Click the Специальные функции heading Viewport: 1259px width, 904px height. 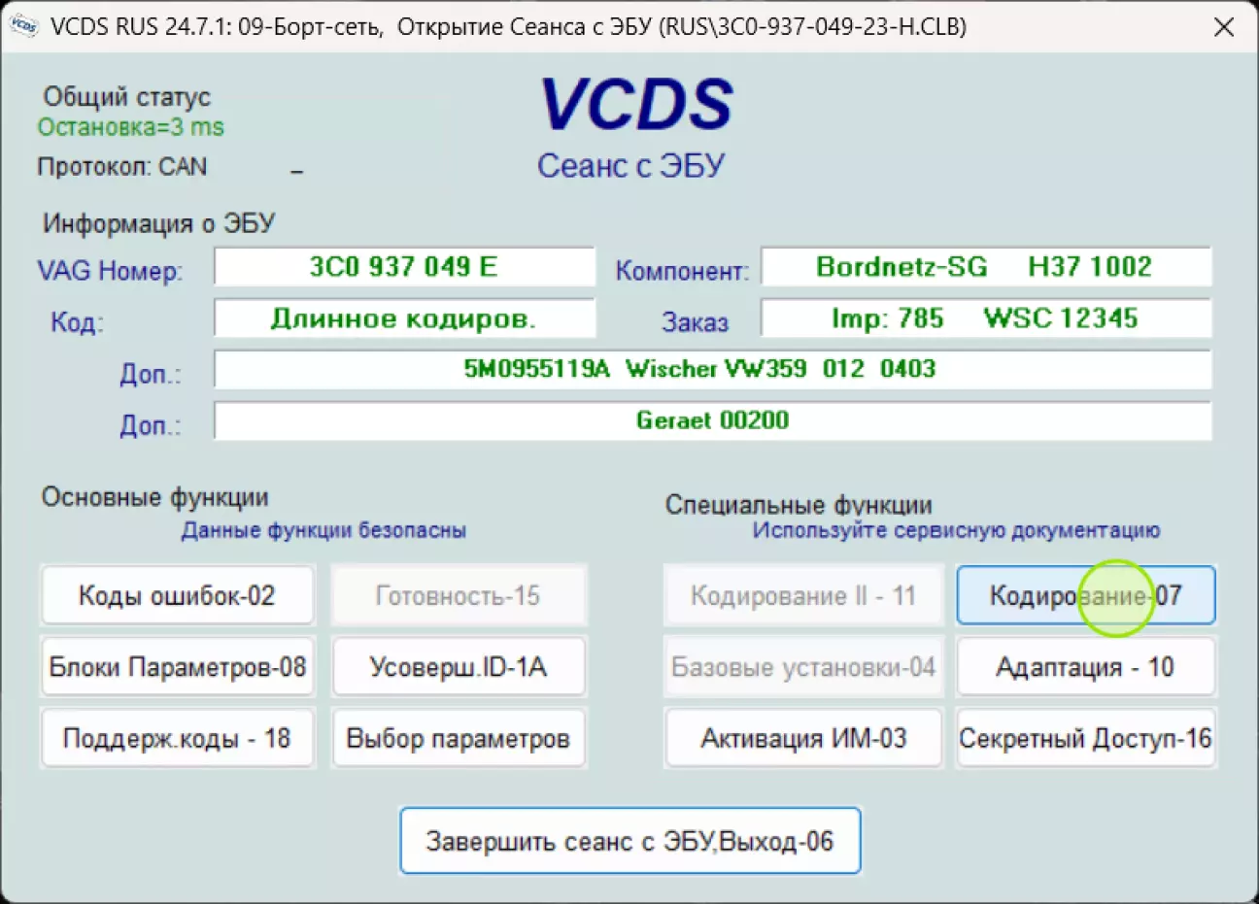click(x=799, y=505)
